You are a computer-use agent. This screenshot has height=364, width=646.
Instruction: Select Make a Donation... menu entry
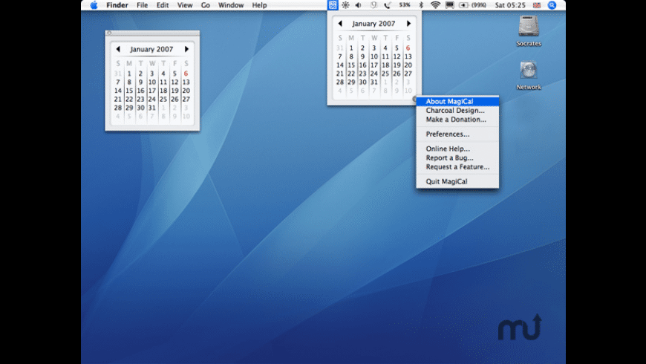click(x=457, y=120)
